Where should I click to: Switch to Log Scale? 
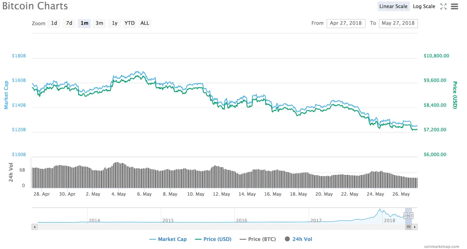point(424,6)
